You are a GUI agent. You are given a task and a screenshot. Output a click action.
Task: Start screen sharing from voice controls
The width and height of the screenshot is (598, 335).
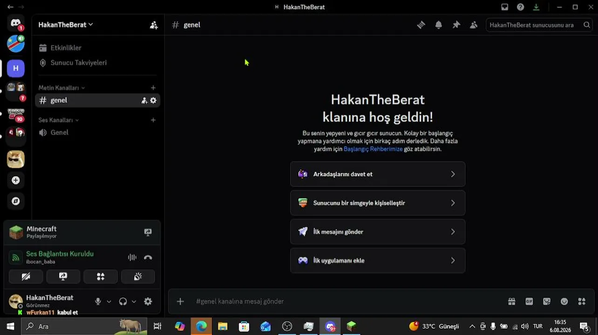click(x=63, y=276)
